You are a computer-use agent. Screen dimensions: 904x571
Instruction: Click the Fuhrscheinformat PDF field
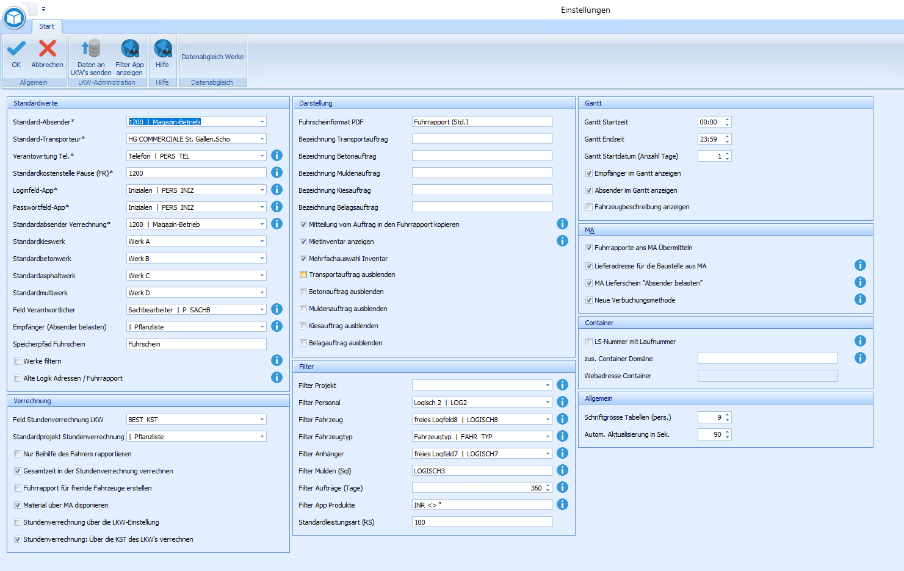pyautogui.click(x=482, y=121)
